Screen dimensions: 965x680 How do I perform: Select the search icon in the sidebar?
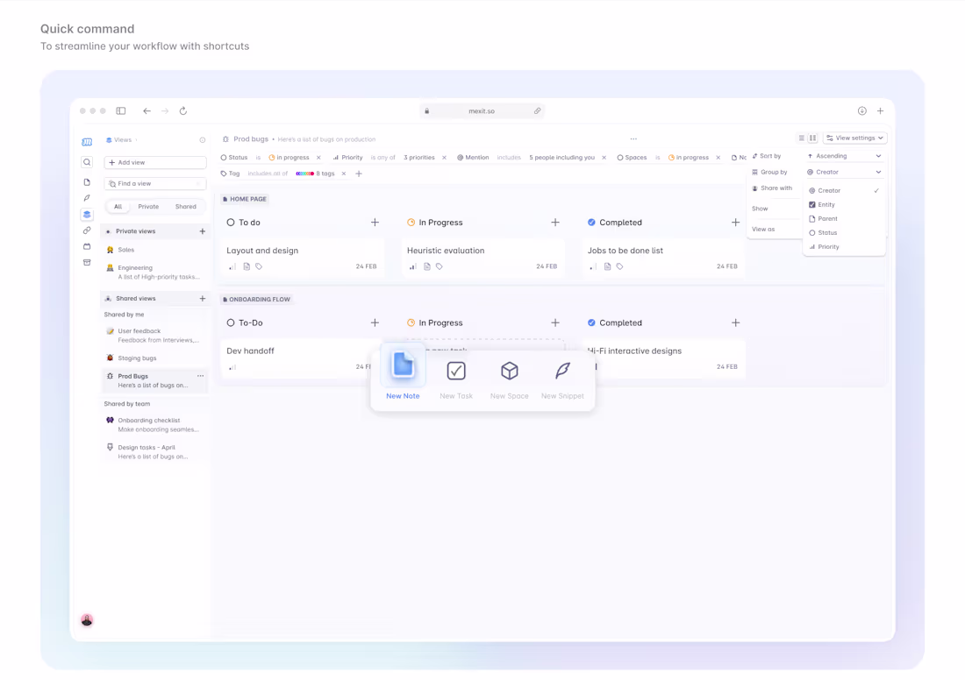(x=87, y=161)
